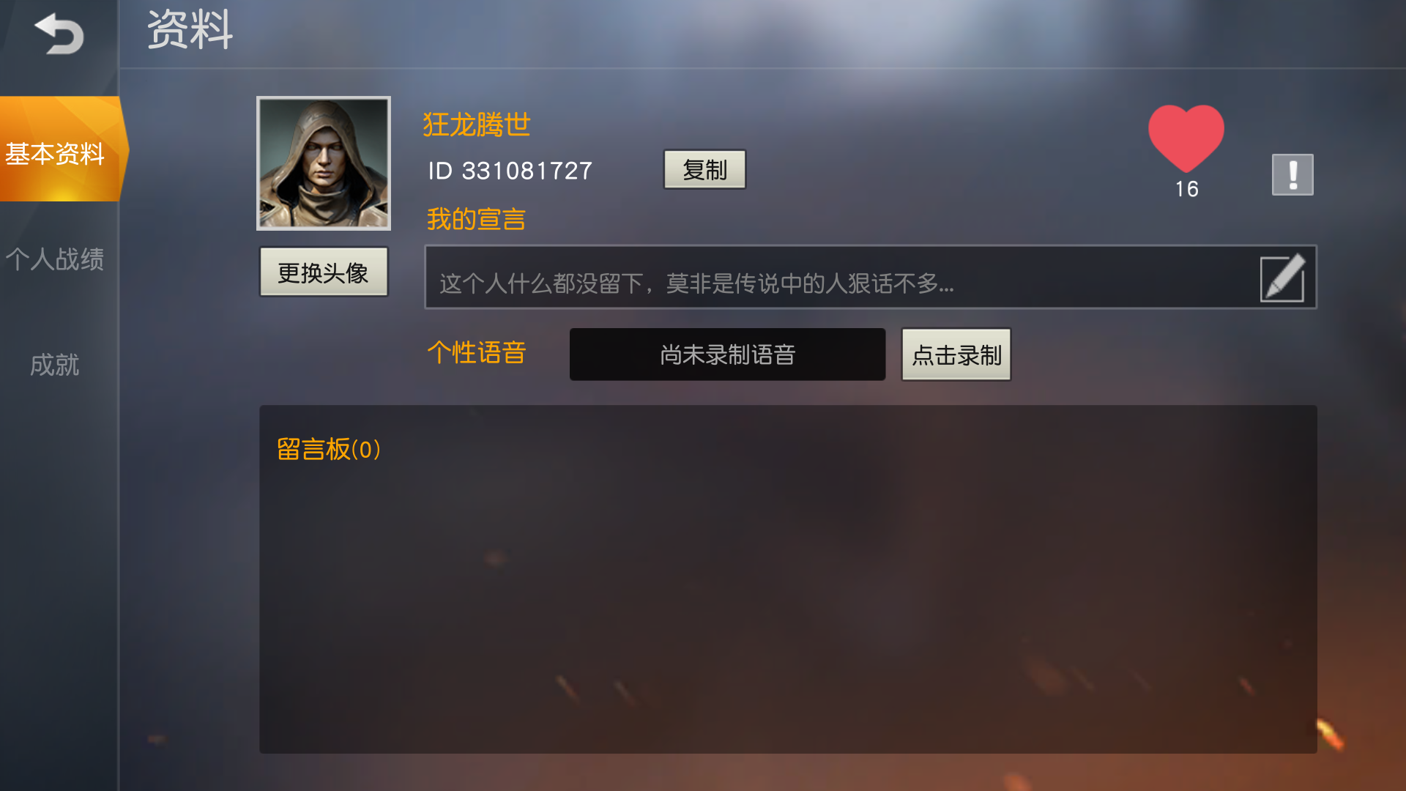Tap the 个性语音 label
The height and width of the screenshot is (791, 1406).
[x=477, y=352]
